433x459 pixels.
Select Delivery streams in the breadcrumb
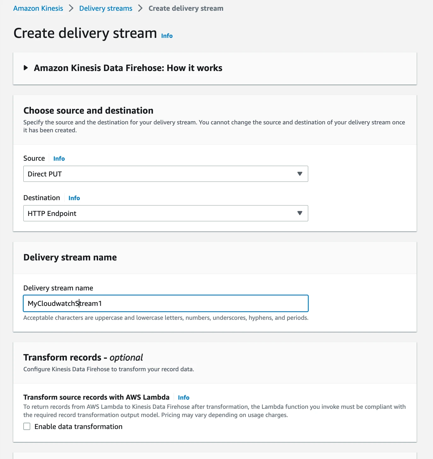106,8
